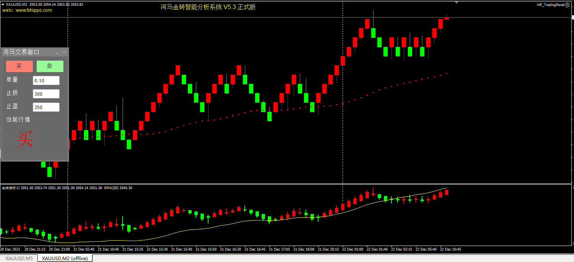
Task: Open the dropdown arrow beside XAUUSD,M2 title
Action: tap(3, 4)
